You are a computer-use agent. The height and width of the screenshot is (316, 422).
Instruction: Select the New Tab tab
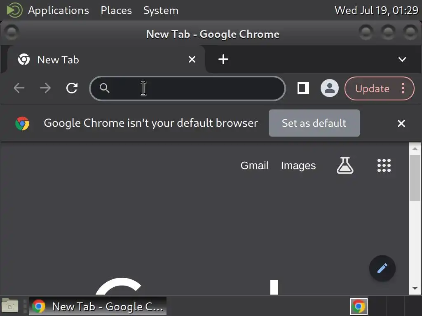tap(106, 59)
